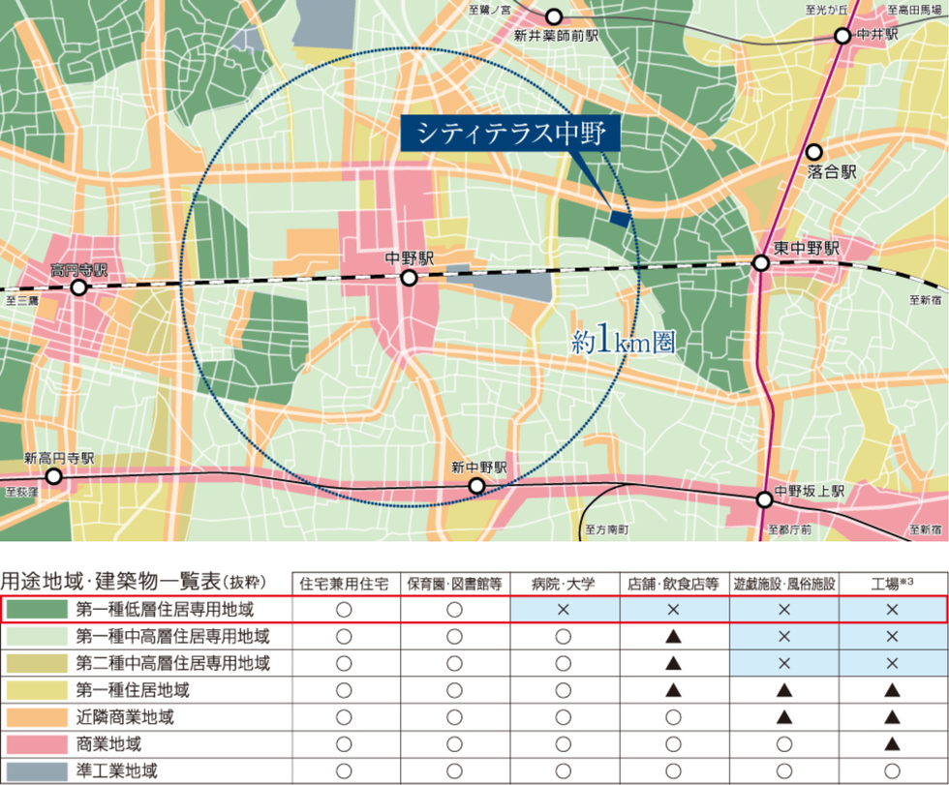Click the 工場 column header
The height and width of the screenshot is (785, 949).
[x=891, y=585]
